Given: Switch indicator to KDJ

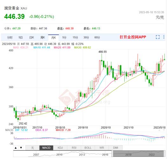Looking at the screenshot, I should [x=60, y=148].
